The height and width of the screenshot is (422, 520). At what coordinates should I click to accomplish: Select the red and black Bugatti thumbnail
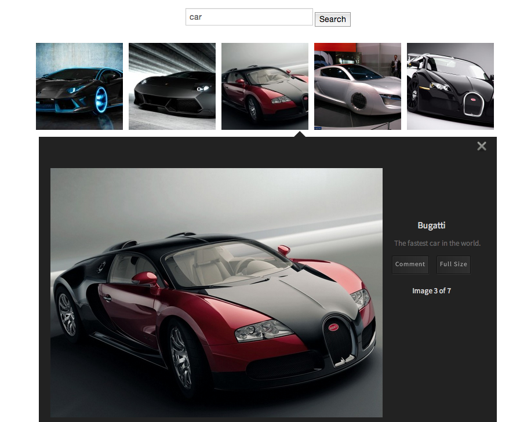(265, 86)
